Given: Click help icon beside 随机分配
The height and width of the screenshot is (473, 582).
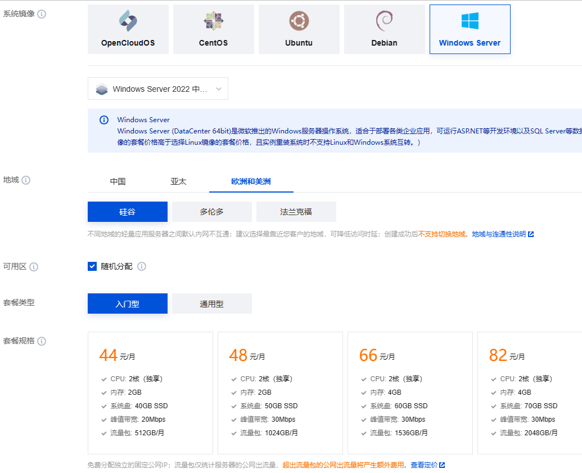Looking at the screenshot, I should 142,266.
